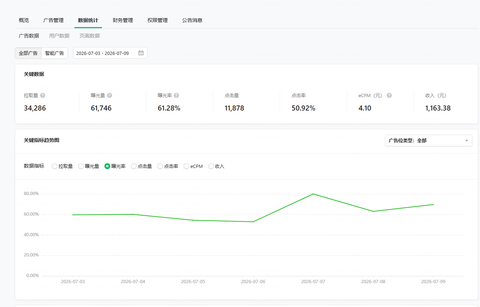Switch to the 公告消息 tab
The height and width of the screenshot is (307, 480).
click(192, 20)
